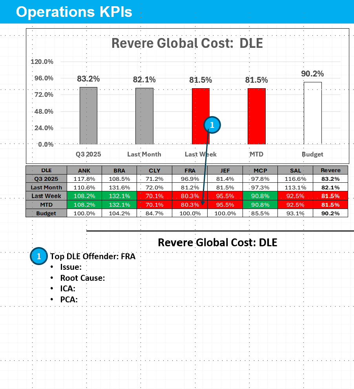Click the Revere column header cell
The height and width of the screenshot is (389, 354).
[x=330, y=170]
